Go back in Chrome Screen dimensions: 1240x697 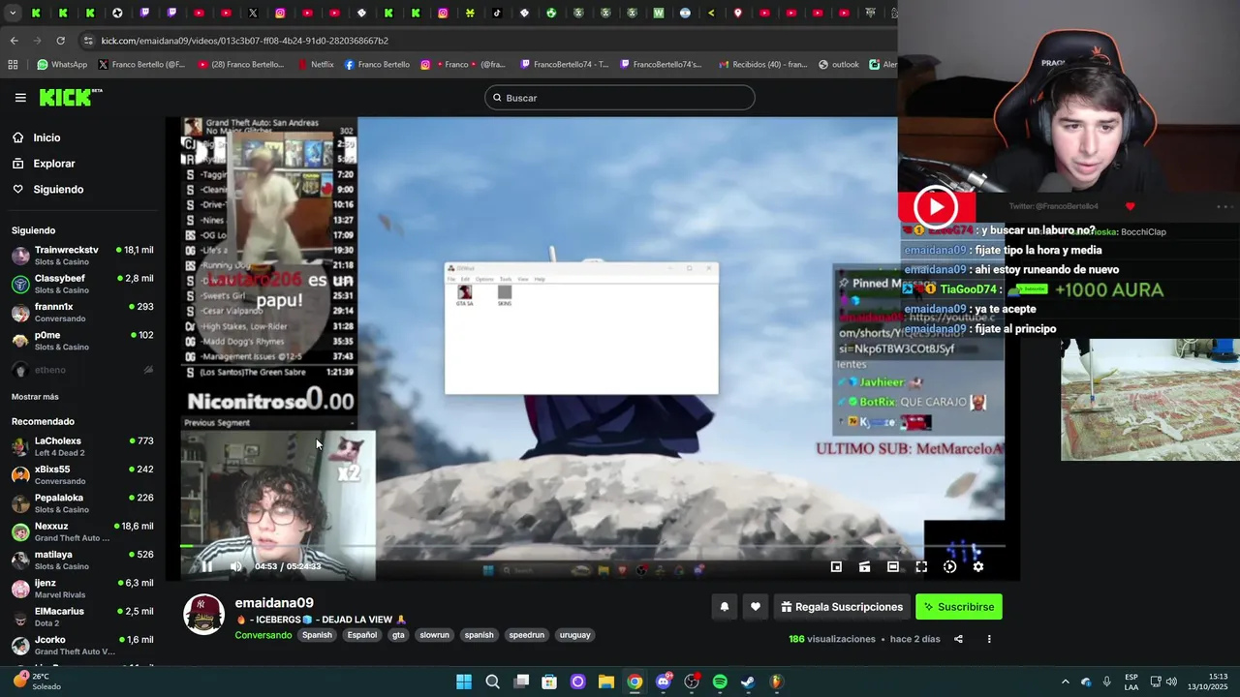pyautogui.click(x=14, y=41)
